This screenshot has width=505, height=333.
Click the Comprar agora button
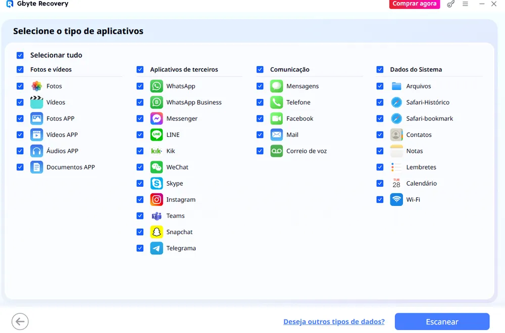[x=414, y=4]
